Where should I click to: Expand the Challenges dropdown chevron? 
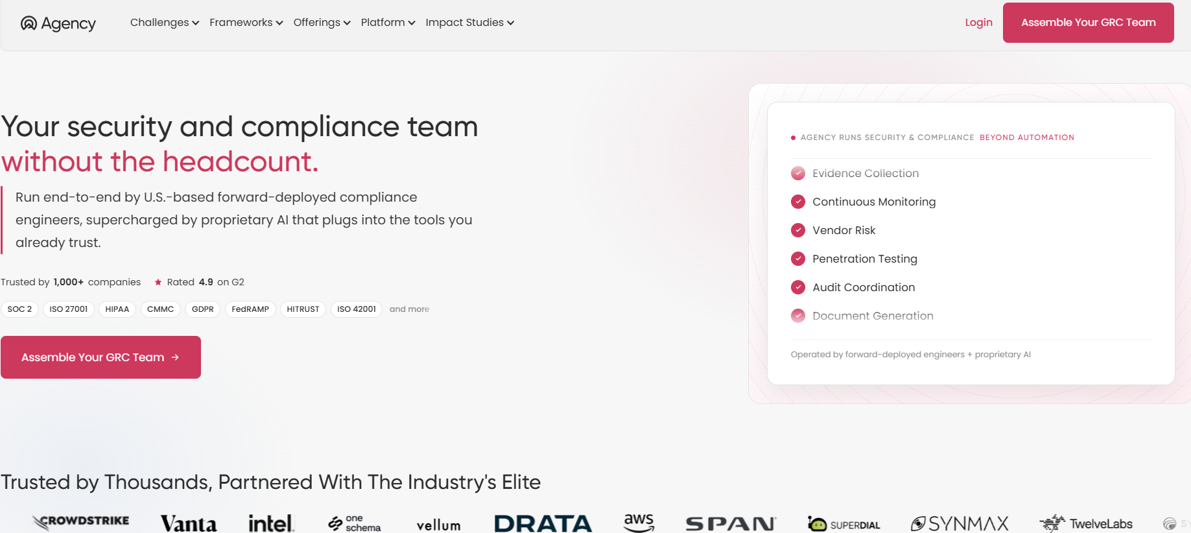coord(196,23)
